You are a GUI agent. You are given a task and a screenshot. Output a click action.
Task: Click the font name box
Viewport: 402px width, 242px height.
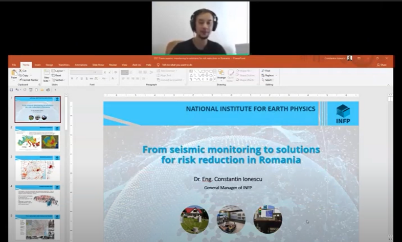[x=82, y=72]
